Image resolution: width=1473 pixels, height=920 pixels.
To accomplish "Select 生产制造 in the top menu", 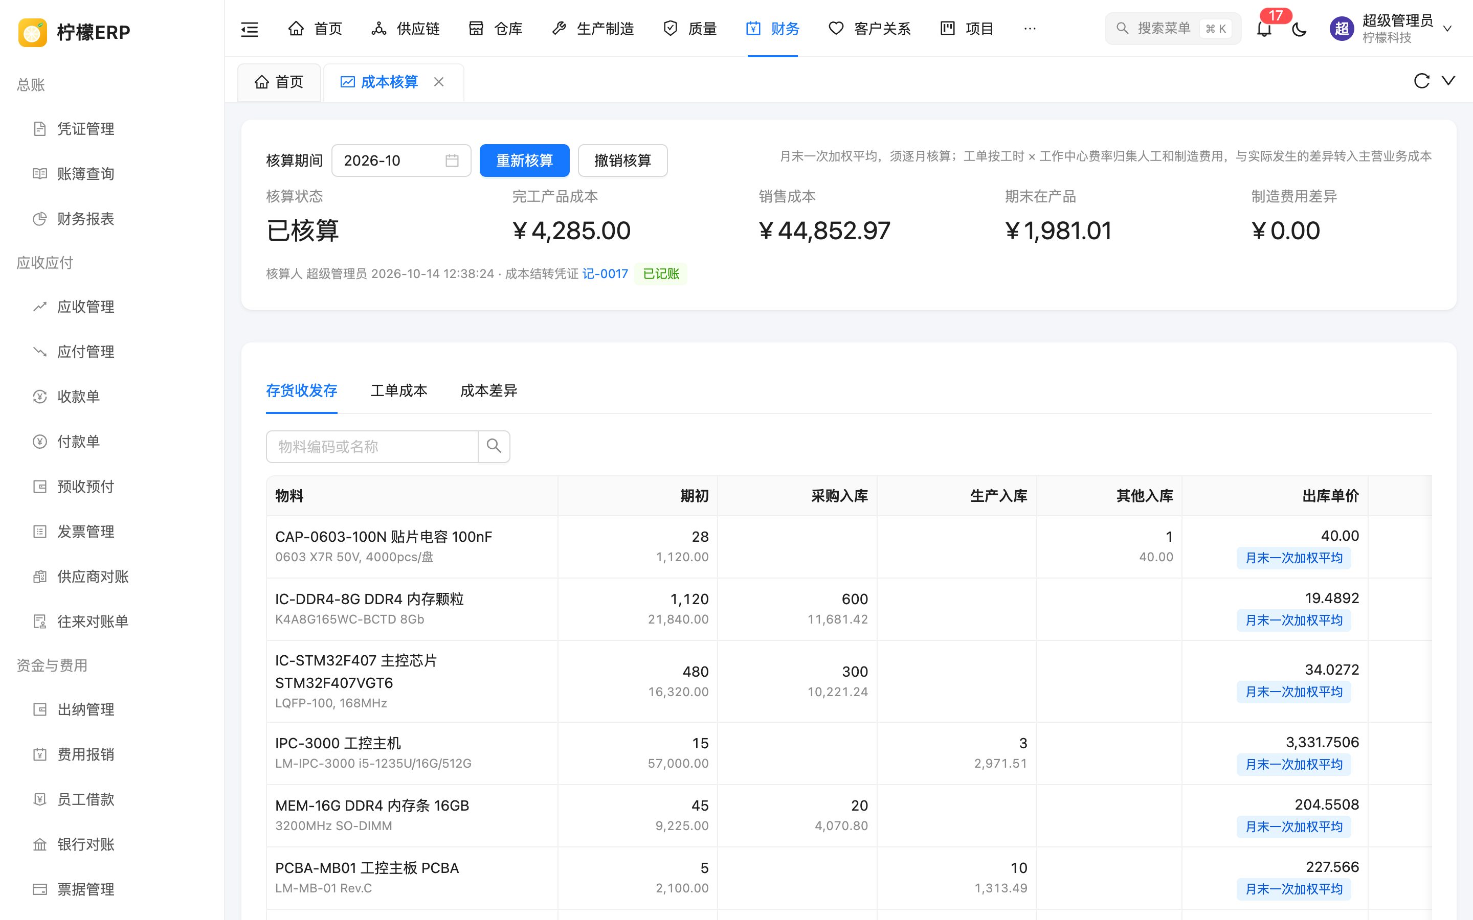I will (593, 29).
